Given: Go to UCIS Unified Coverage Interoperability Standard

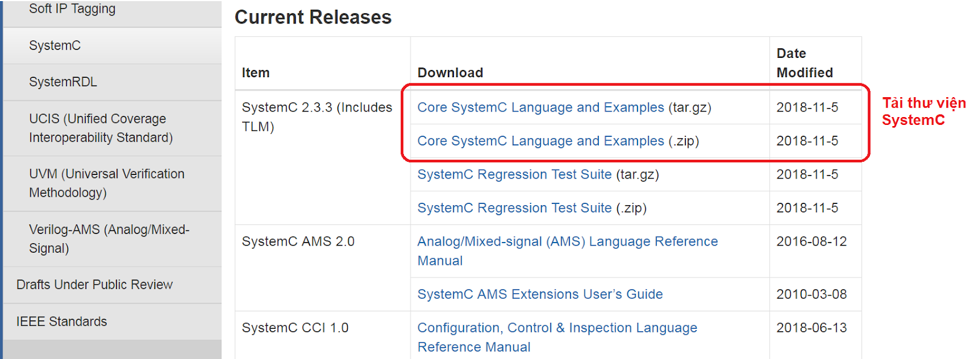Looking at the screenshot, I should tap(101, 128).
